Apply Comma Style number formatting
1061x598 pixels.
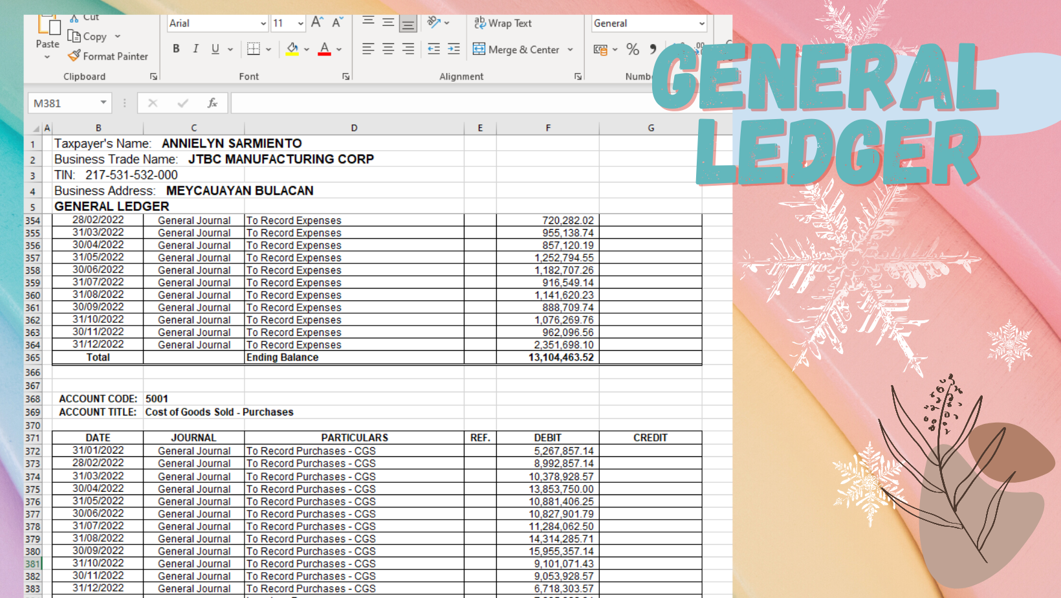tap(653, 49)
